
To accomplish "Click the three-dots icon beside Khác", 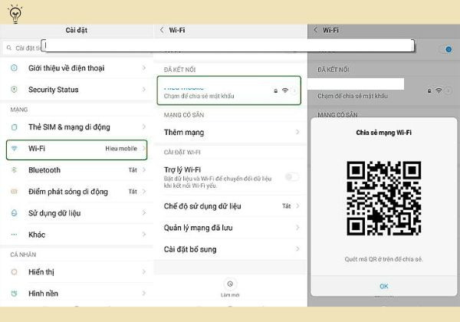I will (14, 235).
